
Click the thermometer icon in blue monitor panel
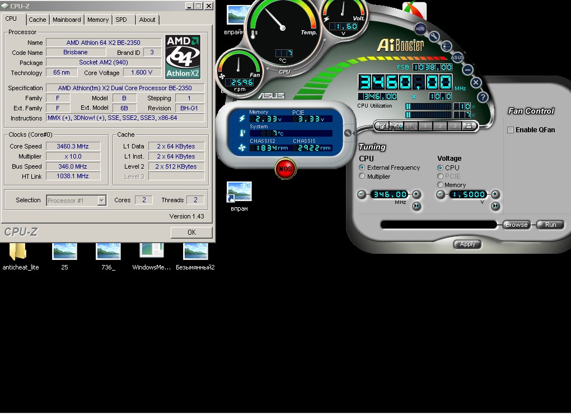click(x=242, y=133)
